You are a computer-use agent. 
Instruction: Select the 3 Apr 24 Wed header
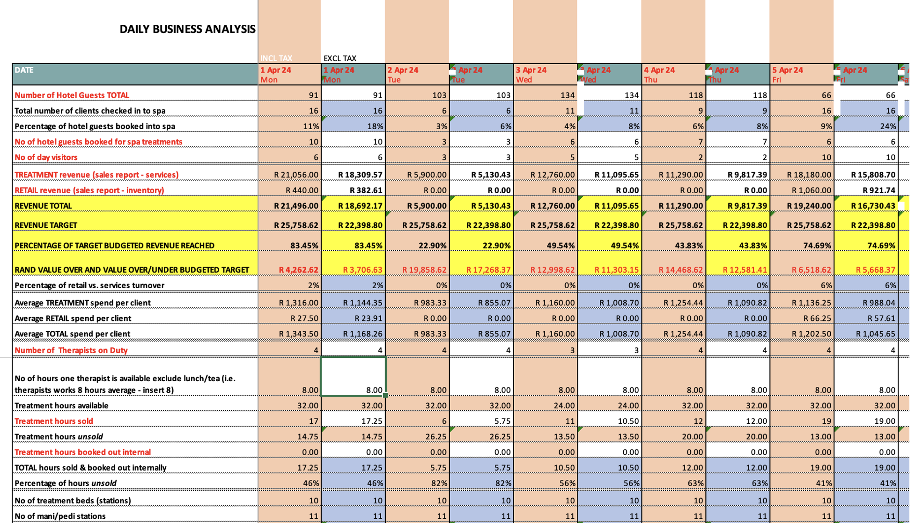click(x=531, y=74)
